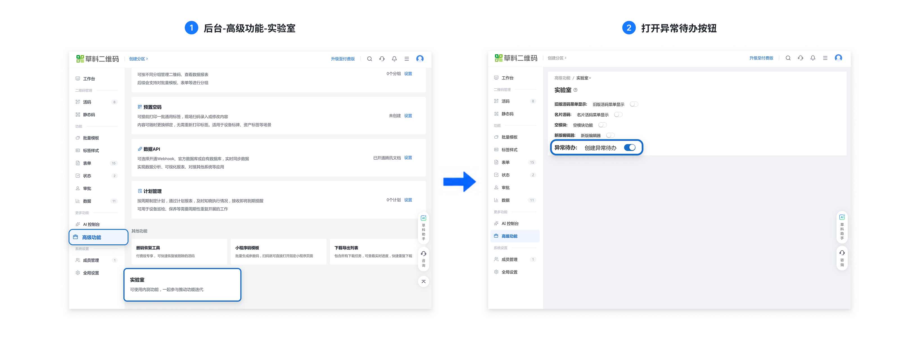920x360 pixels.
Task: Open 实验室 breadcrumb dropdown
Action: [x=584, y=78]
